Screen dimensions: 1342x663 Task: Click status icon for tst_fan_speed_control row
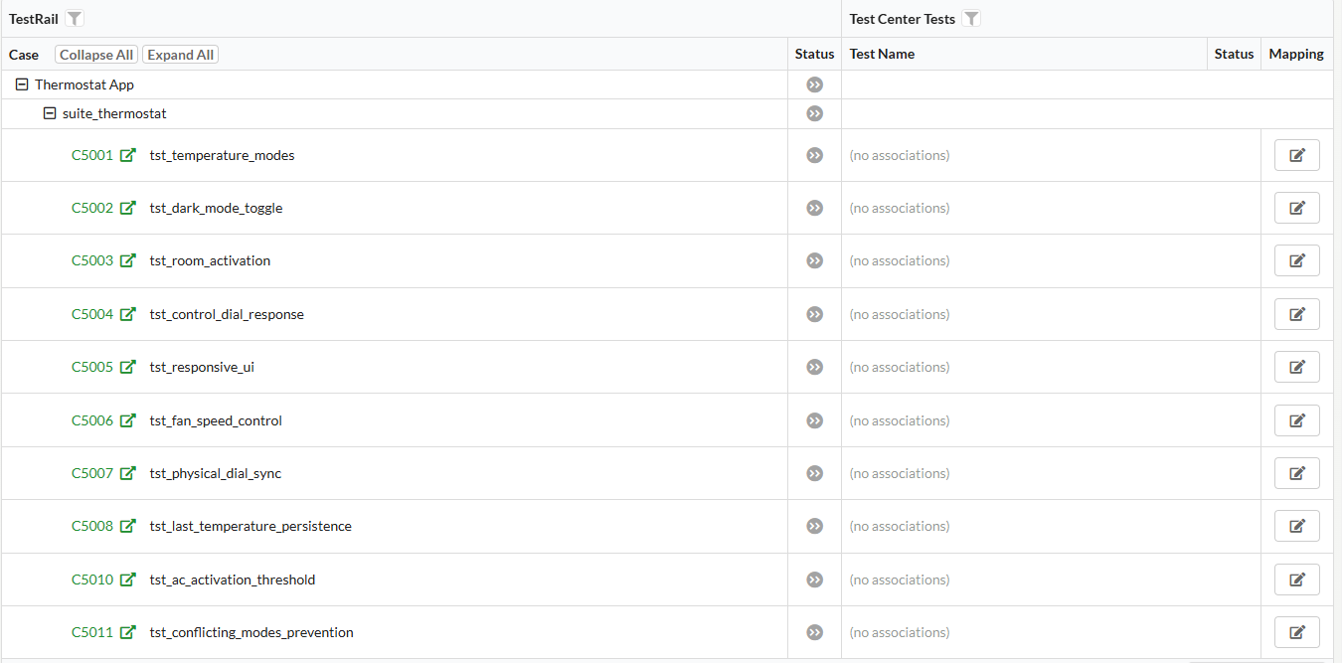(814, 420)
